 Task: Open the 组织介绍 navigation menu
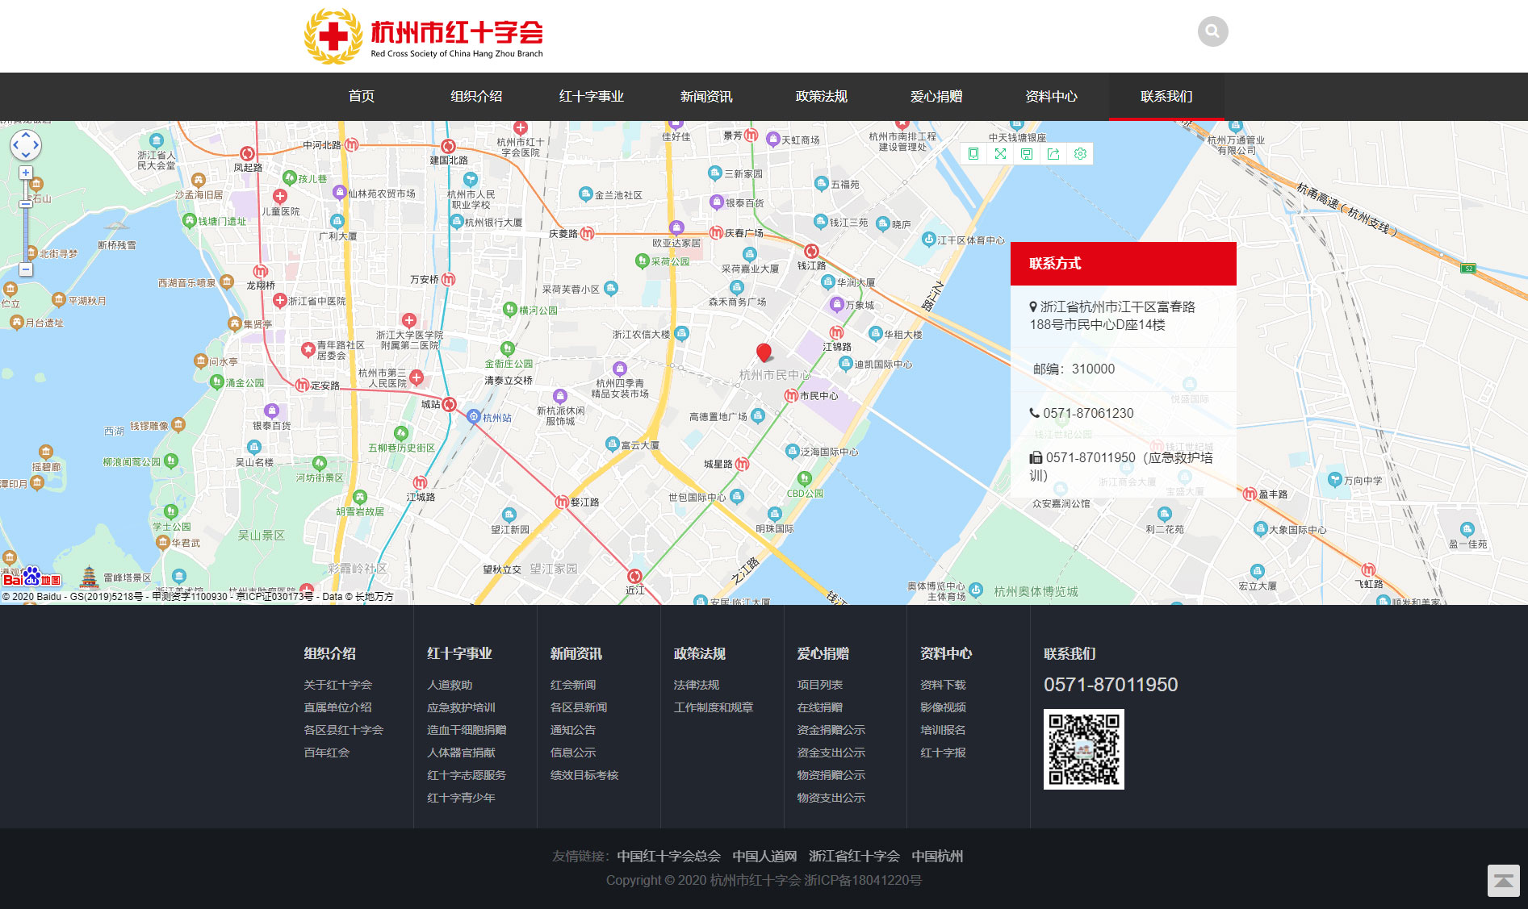click(476, 97)
